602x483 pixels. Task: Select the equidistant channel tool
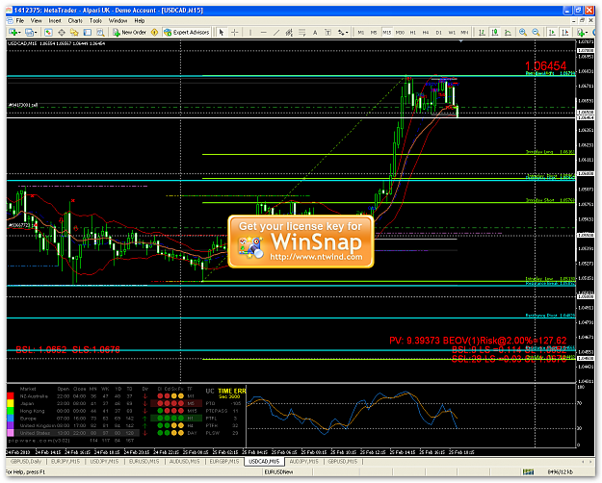coord(289,33)
